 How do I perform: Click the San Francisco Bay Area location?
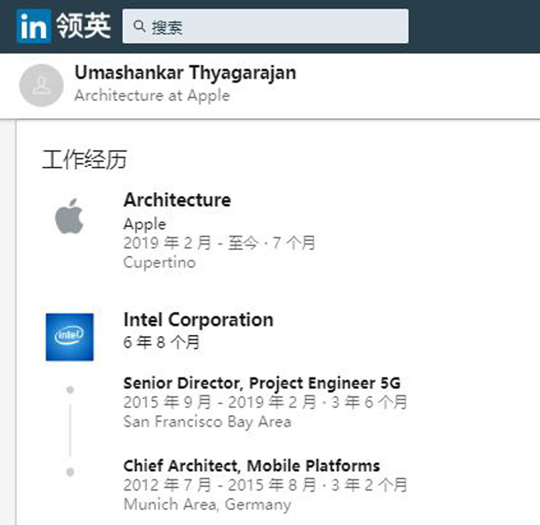click(x=207, y=423)
